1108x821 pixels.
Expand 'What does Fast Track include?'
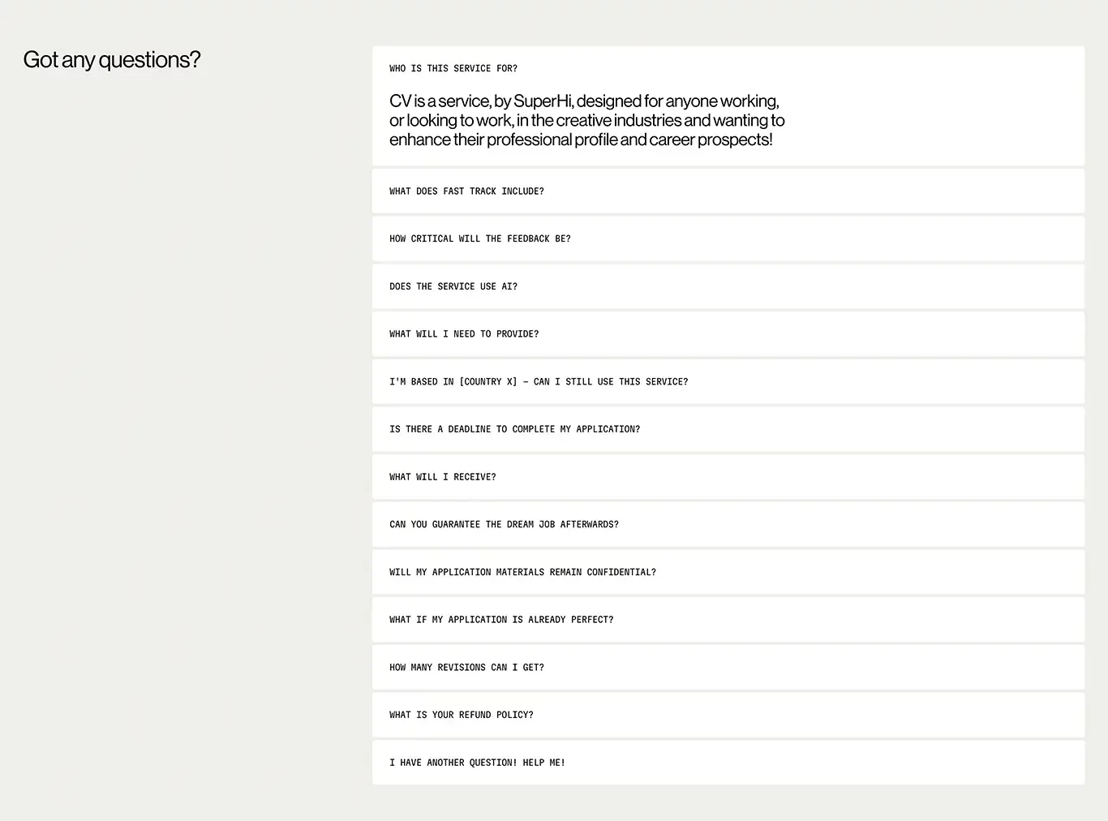click(728, 191)
